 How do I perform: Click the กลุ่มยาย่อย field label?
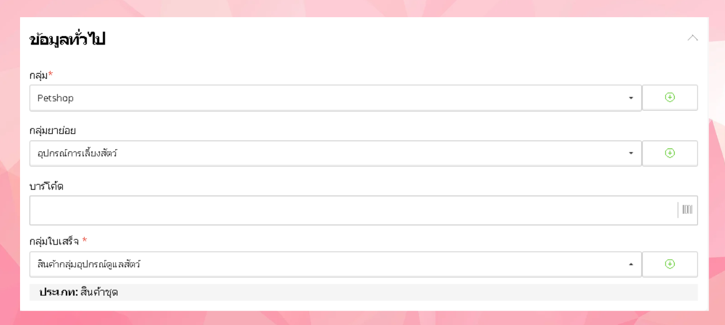(53, 130)
